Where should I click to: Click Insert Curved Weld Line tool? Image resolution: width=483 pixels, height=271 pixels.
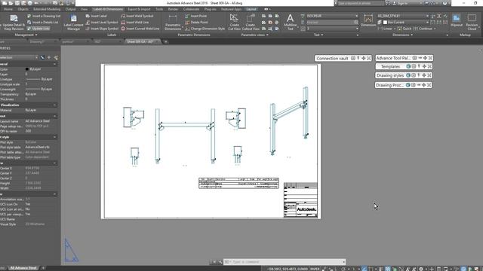(140, 29)
